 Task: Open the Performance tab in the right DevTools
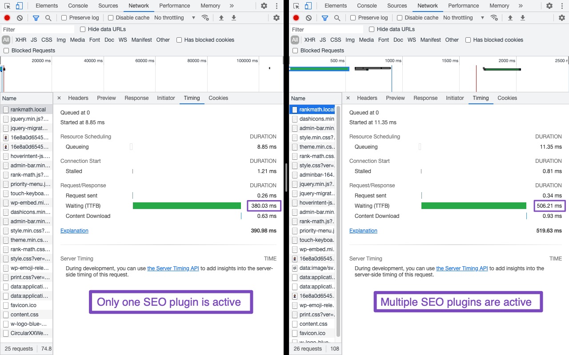click(x=464, y=6)
